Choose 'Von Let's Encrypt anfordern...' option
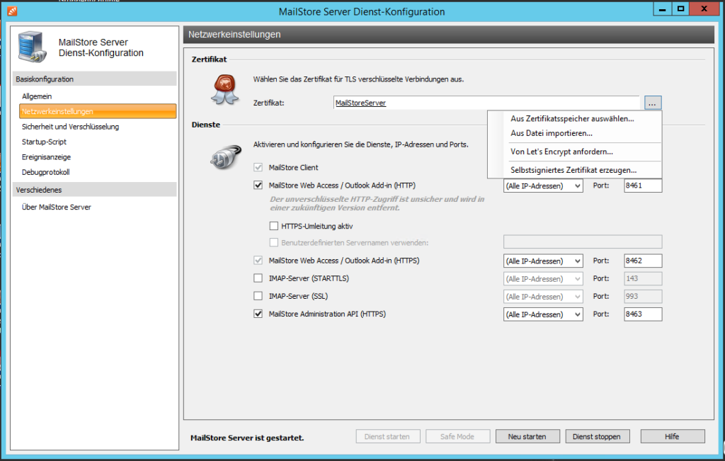This screenshot has height=461, width=725. [561, 152]
